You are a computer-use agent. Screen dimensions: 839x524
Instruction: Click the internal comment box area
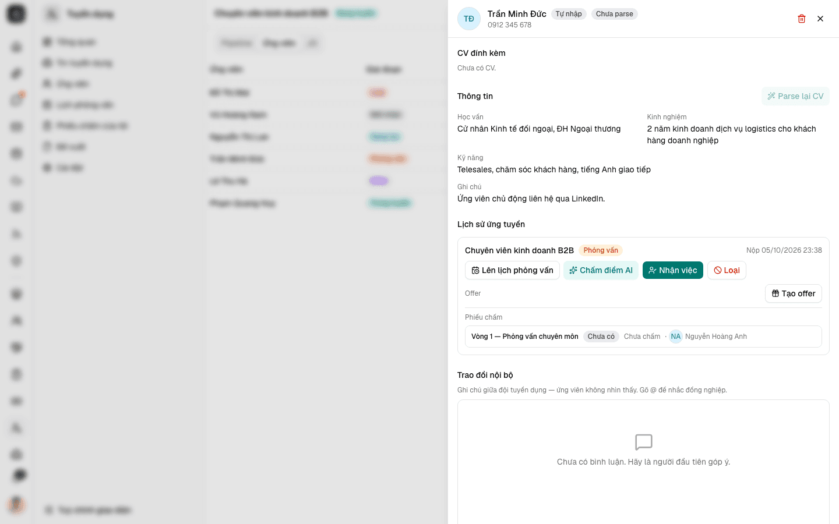click(643, 462)
